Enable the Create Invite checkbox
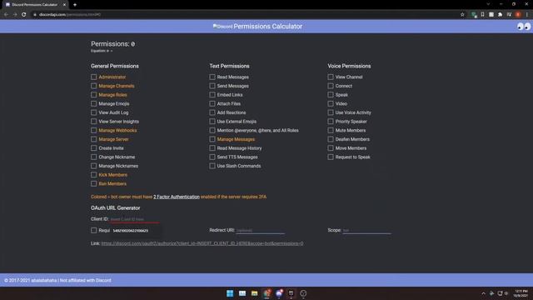This screenshot has width=533, height=300. (93, 148)
